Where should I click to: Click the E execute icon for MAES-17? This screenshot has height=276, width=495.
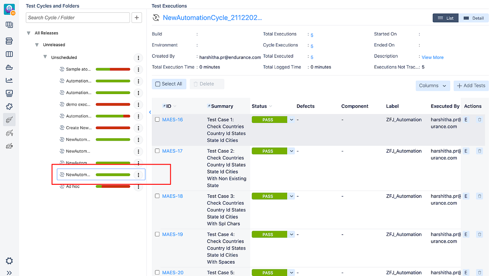click(466, 151)
